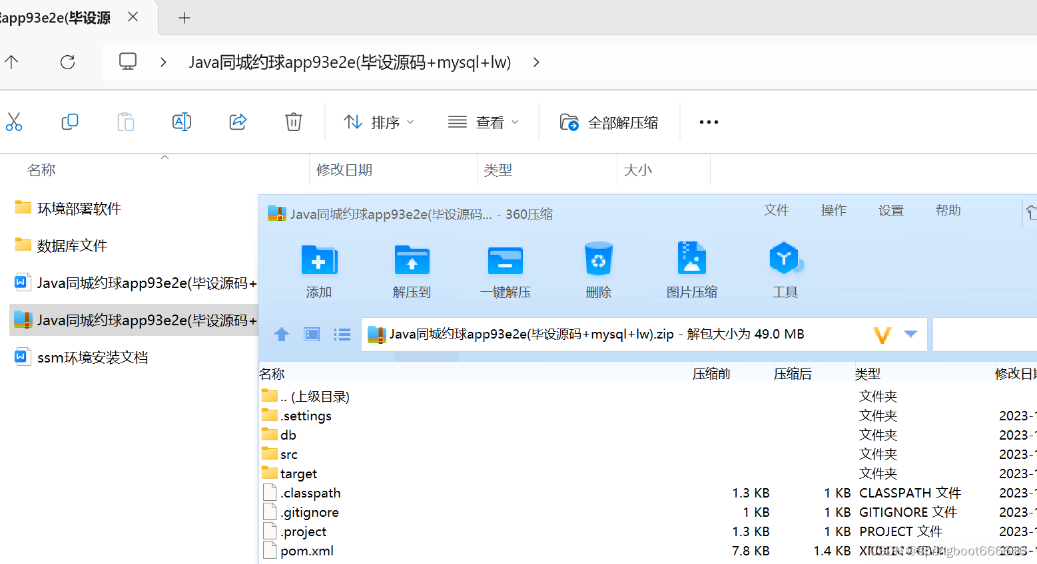Click 图片压缩 image compress icon
The height and width of the screenshot is (564, 1037).
(x=692, y=271)
